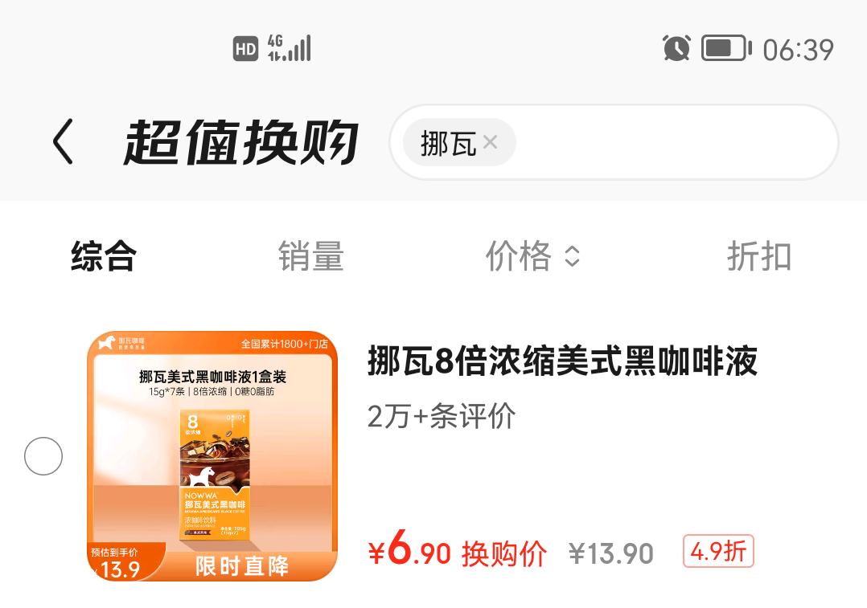Switch to the 销量 sorting tab
867x608 pixels.
(x=310, y=255)
